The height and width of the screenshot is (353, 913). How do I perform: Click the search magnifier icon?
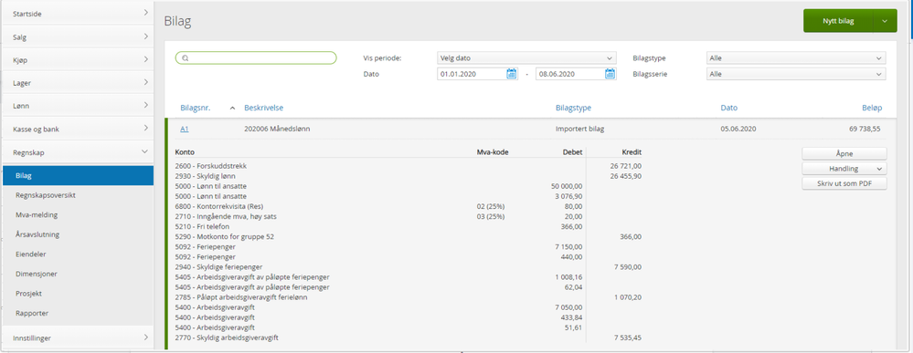click(x=186, y=58)
